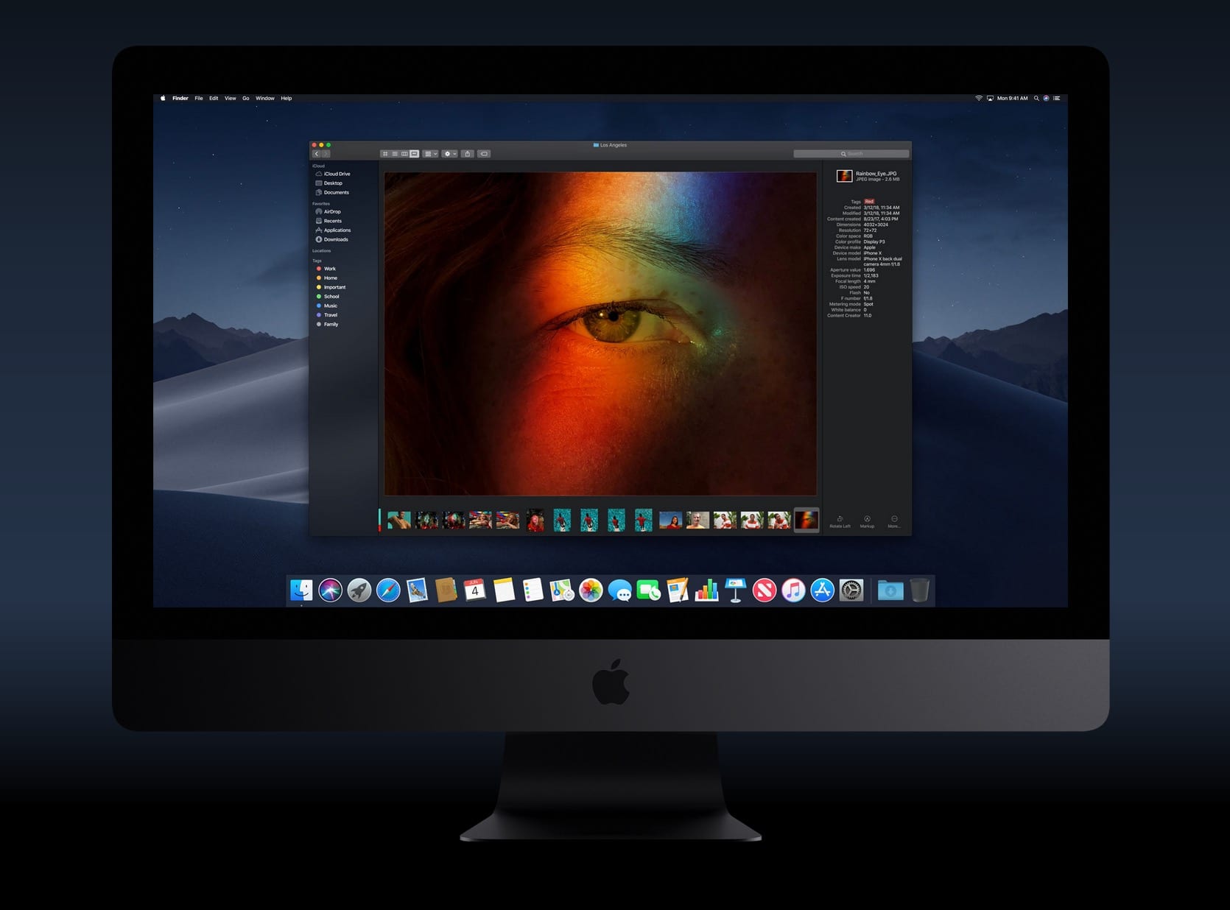The height and width of the screenshot is (910, 1230).
Task: Open the Apple menu
Action: pyautogui.click(x=163, y=98)
